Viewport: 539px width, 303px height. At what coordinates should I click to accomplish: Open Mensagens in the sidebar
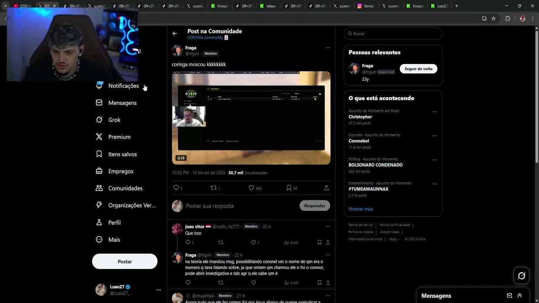pos(116,103)
